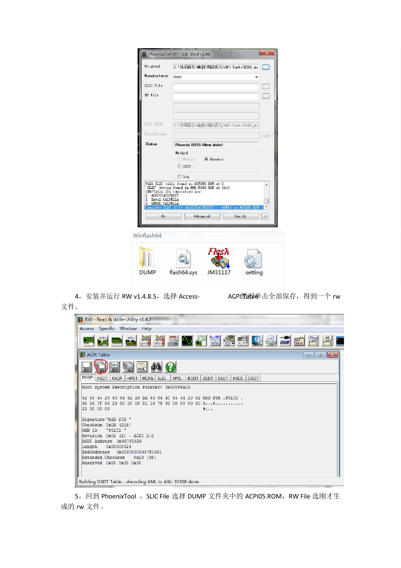This screenshot has height=568, width=401.
Task: Open the flash64.sys file
Action: click(x=183, y=262)
